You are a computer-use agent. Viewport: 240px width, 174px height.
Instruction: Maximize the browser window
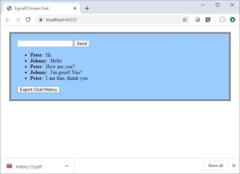click(217, 5)
